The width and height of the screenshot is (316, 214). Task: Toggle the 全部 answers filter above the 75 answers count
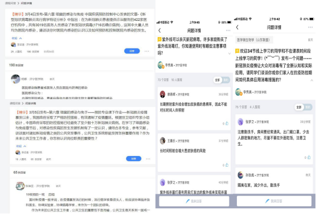pos(299,107)
